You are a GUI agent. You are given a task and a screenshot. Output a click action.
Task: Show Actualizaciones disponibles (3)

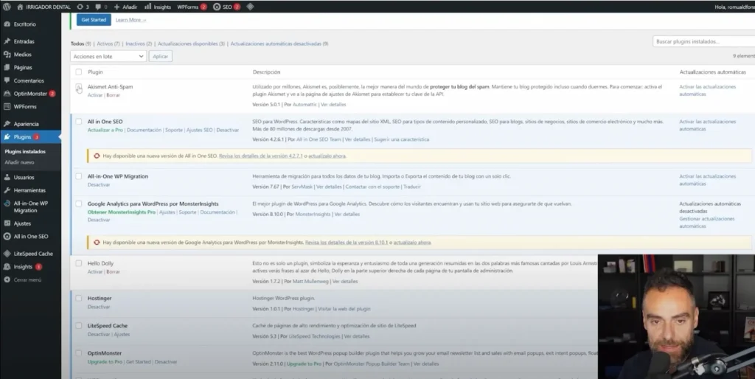coord(191,44)
